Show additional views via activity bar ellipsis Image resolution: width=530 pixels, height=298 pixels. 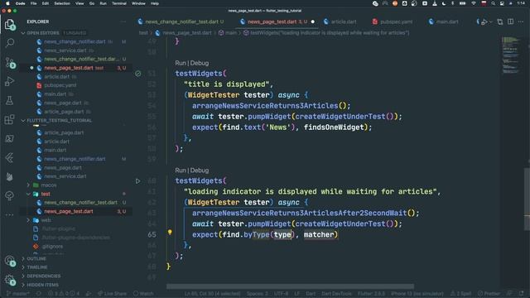9,214
